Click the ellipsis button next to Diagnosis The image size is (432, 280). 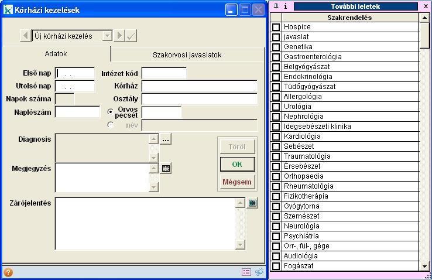click(166, 139)
